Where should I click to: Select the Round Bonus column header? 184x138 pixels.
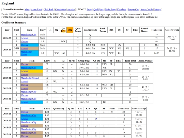point(144,30)
